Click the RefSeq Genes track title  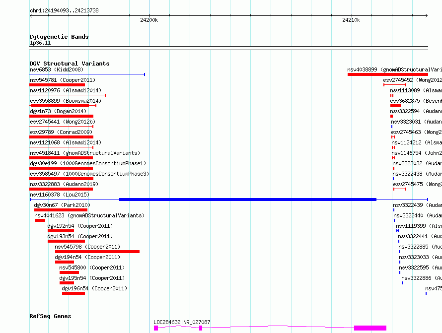pyautogui.click(x=50, y=316)
